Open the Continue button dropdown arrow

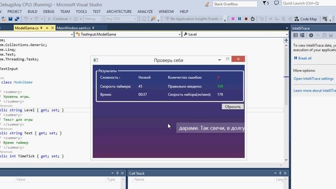click(70, 19)
